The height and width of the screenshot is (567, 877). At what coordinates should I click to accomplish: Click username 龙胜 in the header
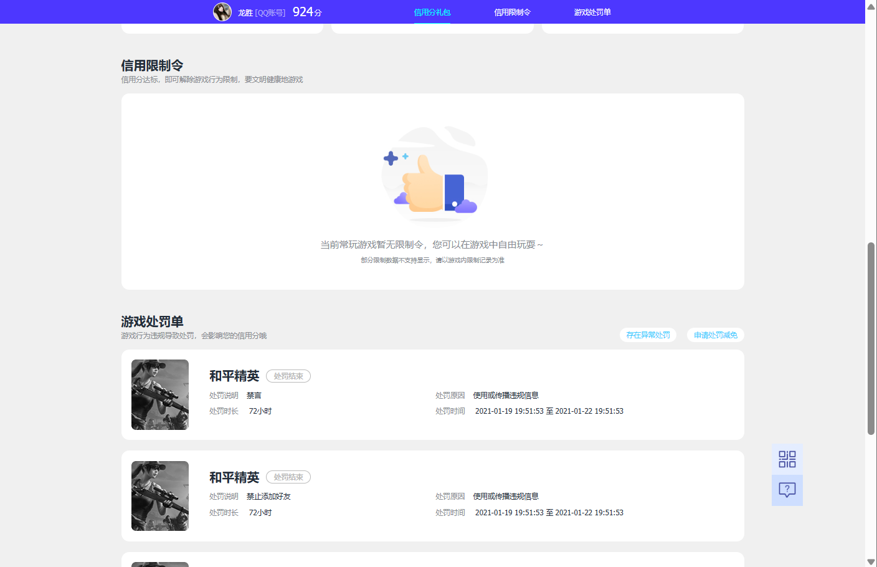pos(245,12)
